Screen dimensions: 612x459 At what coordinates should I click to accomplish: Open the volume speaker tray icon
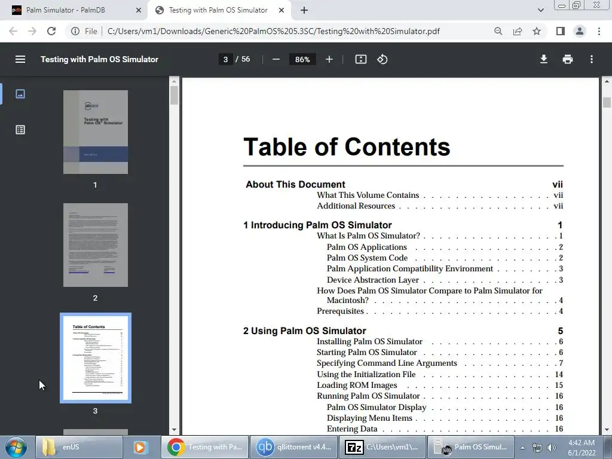(x=551, y=448)
